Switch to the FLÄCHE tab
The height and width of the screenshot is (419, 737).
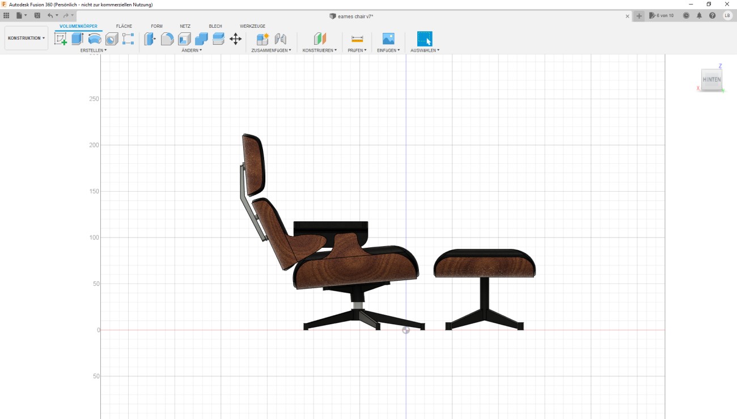124,26
